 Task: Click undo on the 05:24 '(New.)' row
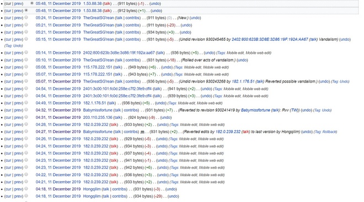point(195,18)
